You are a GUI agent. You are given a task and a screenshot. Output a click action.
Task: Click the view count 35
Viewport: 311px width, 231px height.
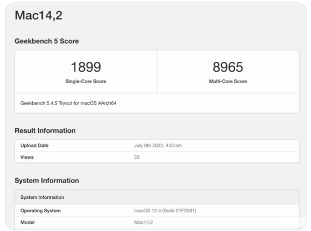(137, 156)
